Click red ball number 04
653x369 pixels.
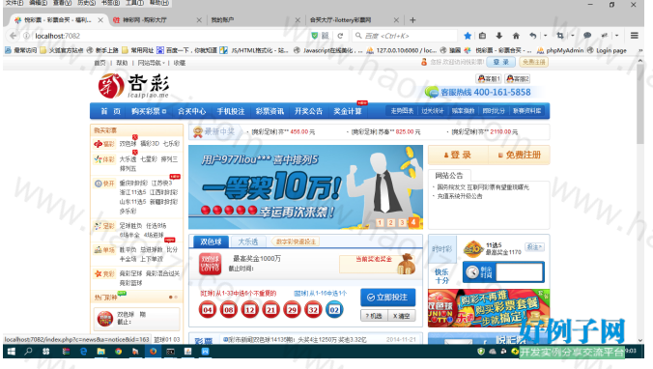[x=208, y=310]
